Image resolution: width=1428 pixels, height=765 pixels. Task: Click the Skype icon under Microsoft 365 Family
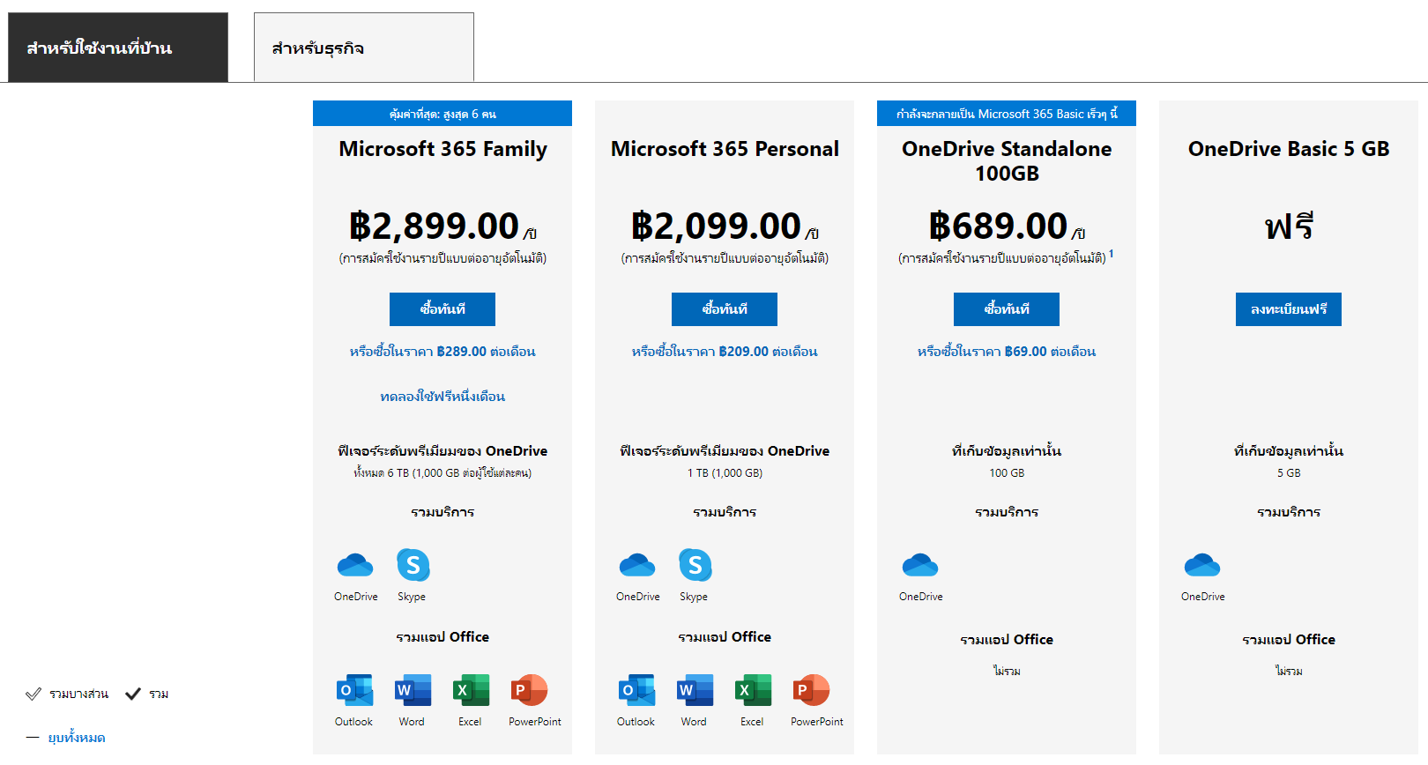(x=413, y=565)
